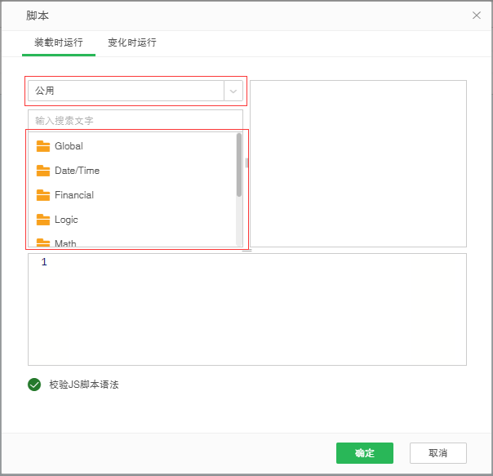The width and height of the screenshot is (493, 476).
Task: Click the Global folder icon
Action: pyautogui.click(x=43, y=146)
